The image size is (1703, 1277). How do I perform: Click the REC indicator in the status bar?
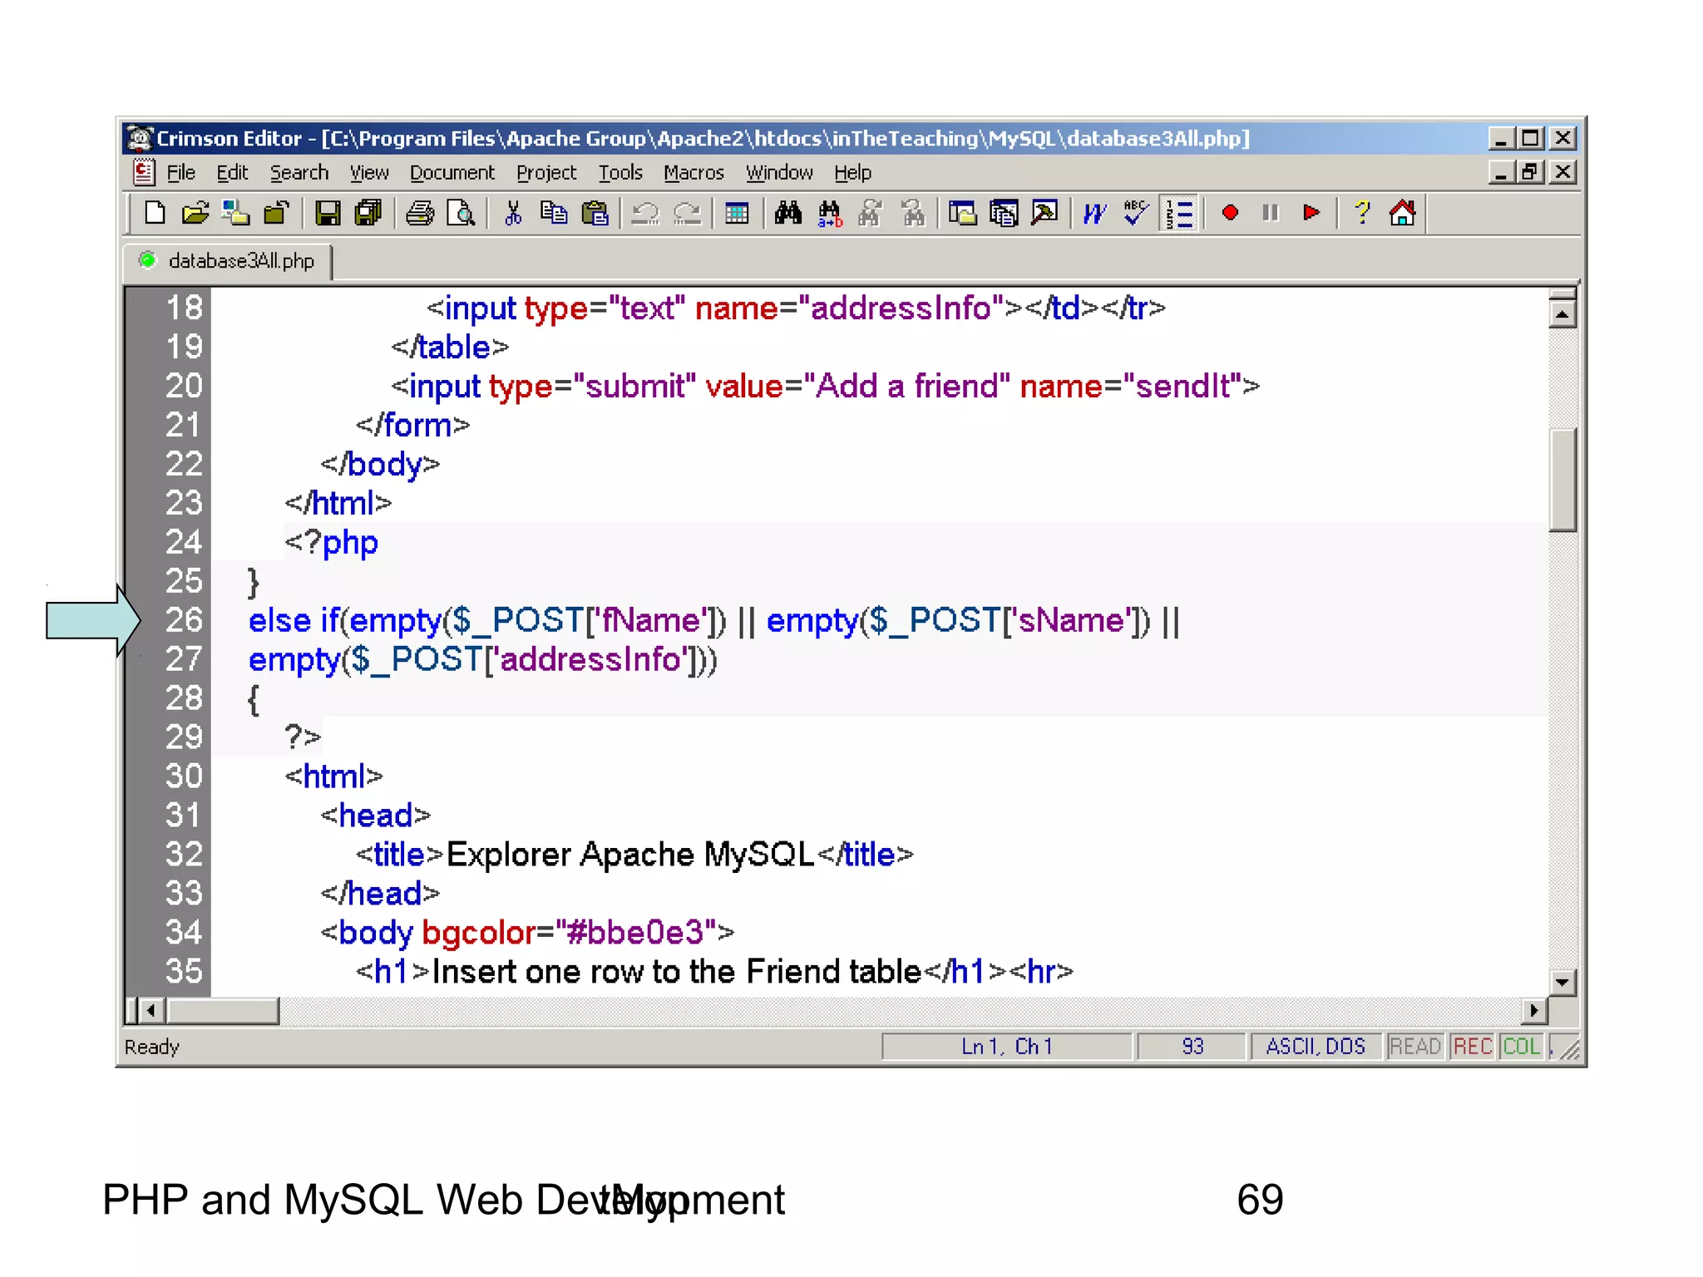(1473, 1047)
